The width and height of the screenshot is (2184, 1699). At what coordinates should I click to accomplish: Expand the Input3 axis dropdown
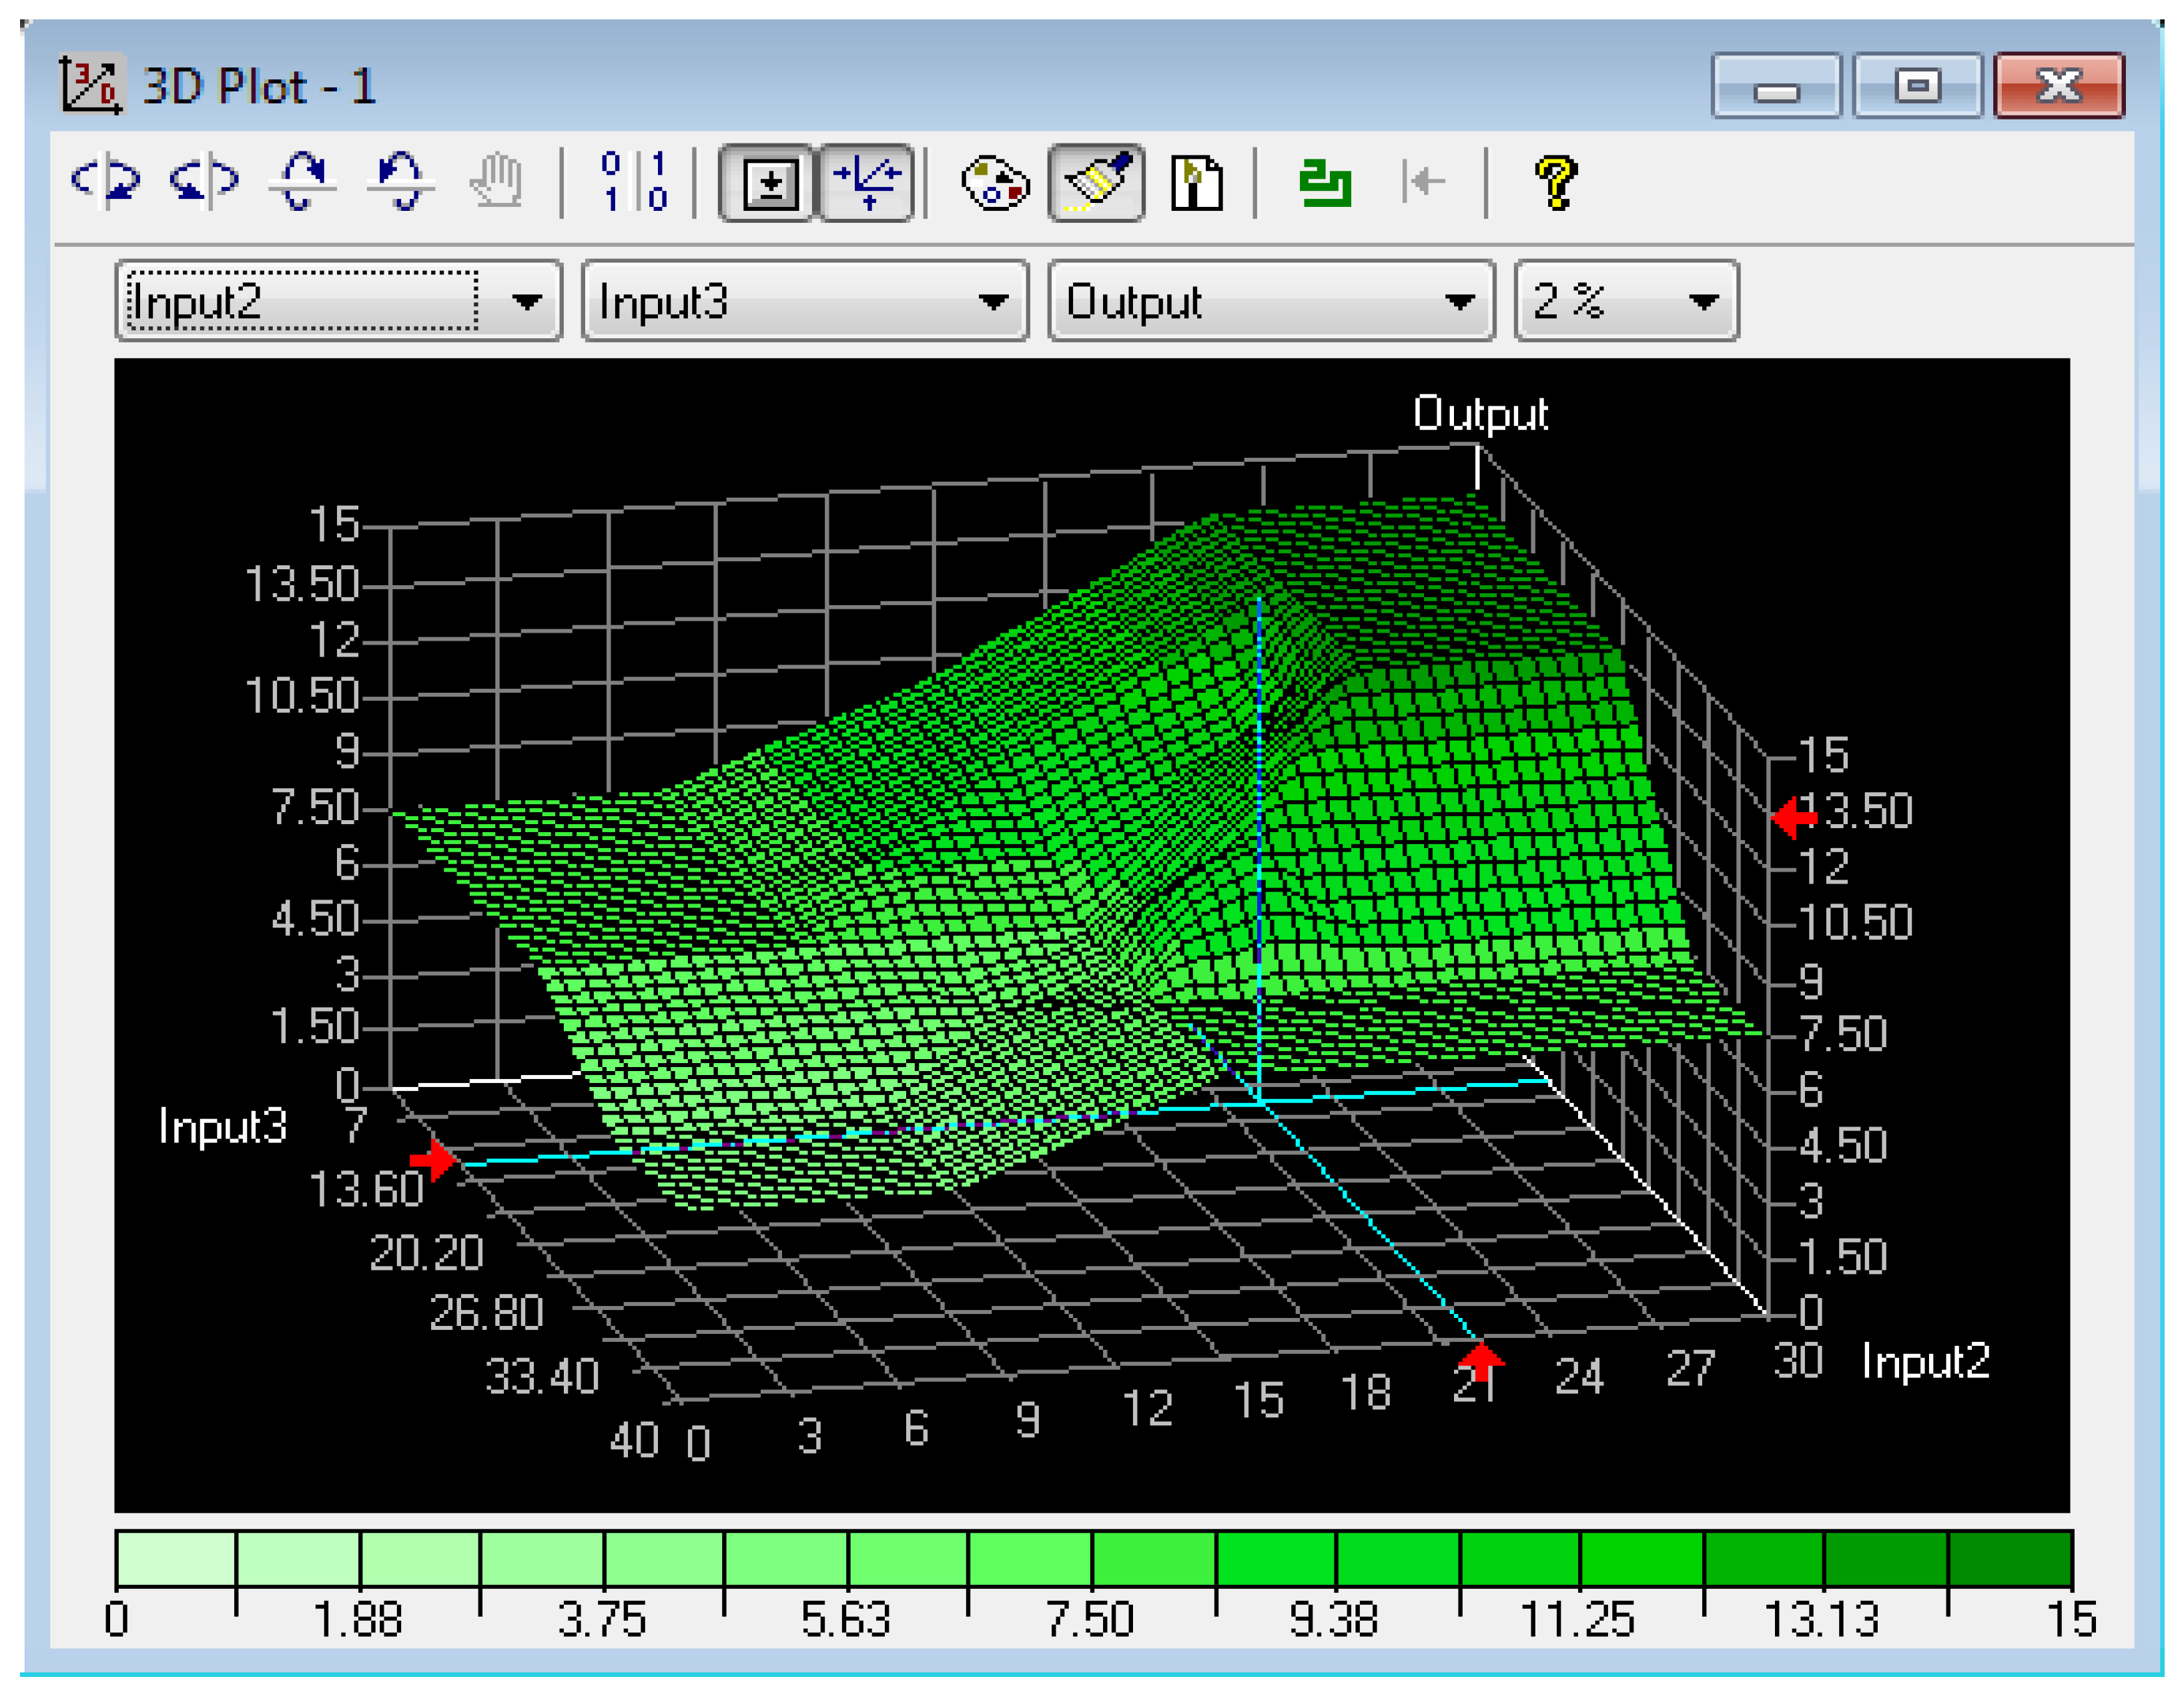coord(993,301)
